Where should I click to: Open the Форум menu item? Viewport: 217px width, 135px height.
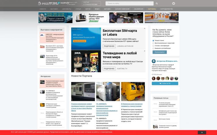tap(88, 9)
